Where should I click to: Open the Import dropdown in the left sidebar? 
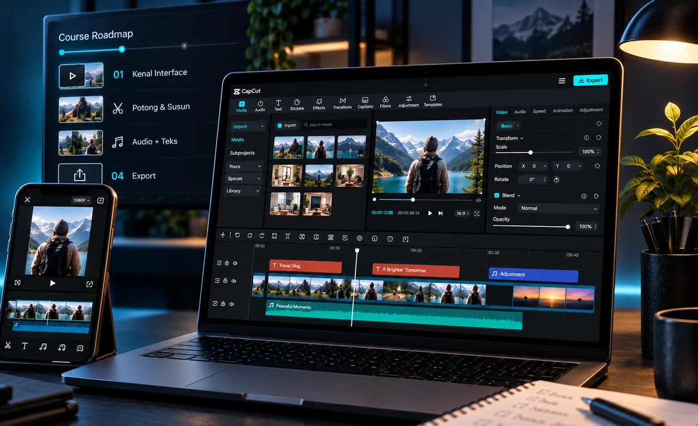pos(248,126)
